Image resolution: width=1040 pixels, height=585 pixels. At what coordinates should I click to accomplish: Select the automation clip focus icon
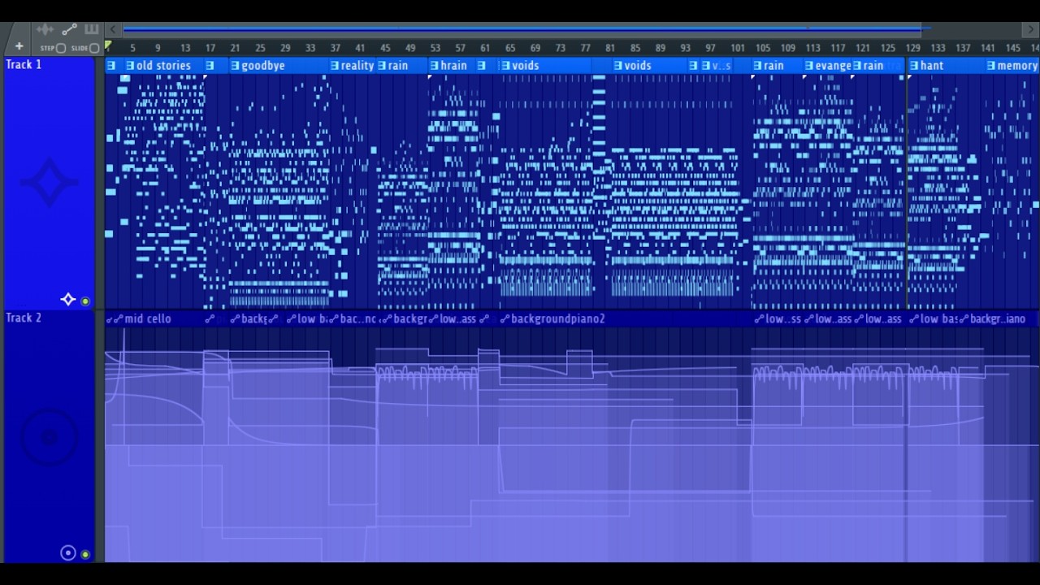click(x=69, y=29)
